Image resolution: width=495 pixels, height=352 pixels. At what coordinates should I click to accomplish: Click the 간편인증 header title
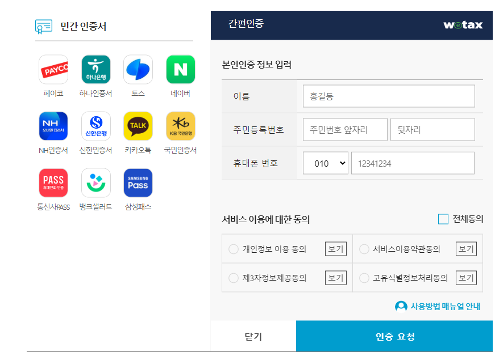pyautogui.click(x=246, y=23)
